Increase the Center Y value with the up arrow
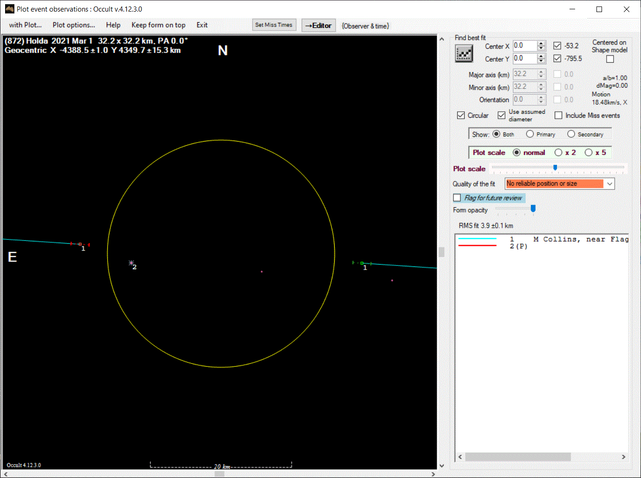Viewport: 641px width, 478px height. (541, 56)
